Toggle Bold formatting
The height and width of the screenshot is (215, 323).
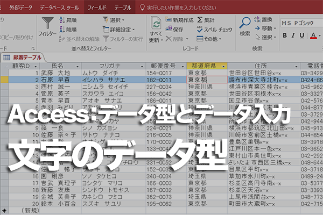pos(285,35)
